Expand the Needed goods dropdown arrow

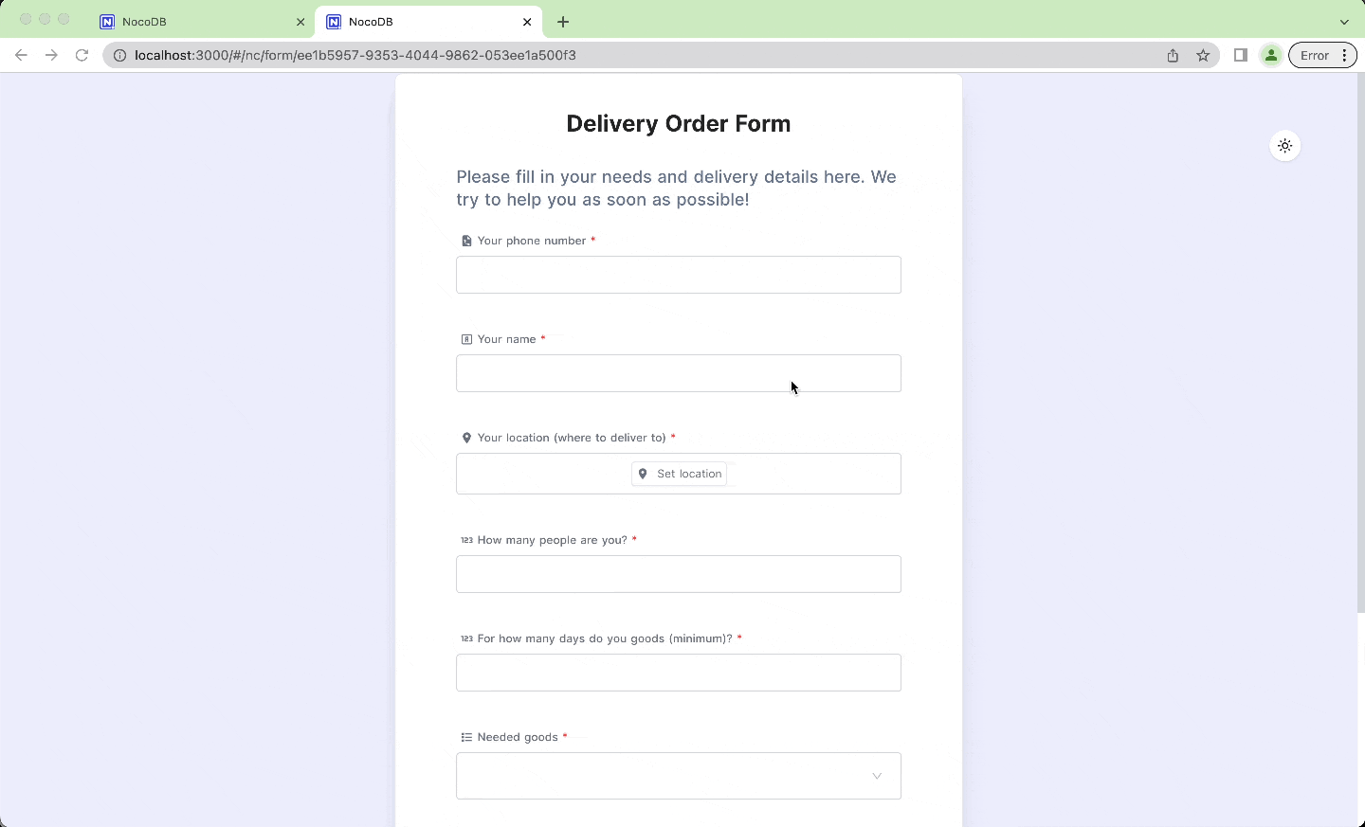tap(877, 776)
